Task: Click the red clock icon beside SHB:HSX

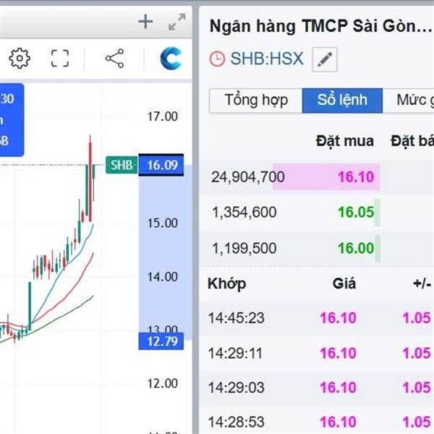Action: point(217,59)
